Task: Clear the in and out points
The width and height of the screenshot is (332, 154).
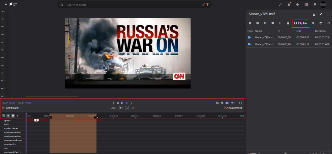Action: [x=113, y=108]
